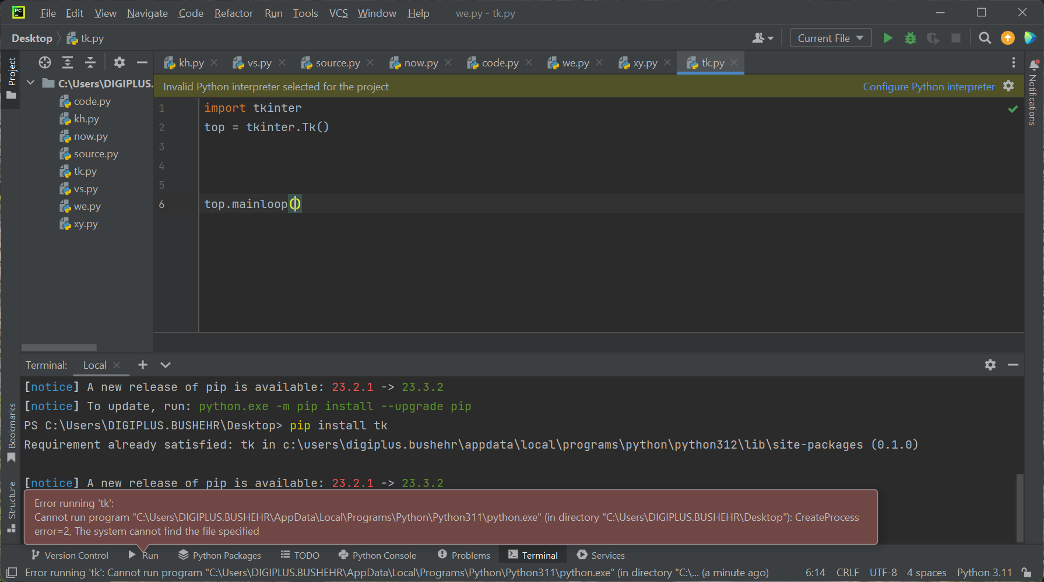
Task: Click Configure Python interpreter link
Action: pos(929,87)
